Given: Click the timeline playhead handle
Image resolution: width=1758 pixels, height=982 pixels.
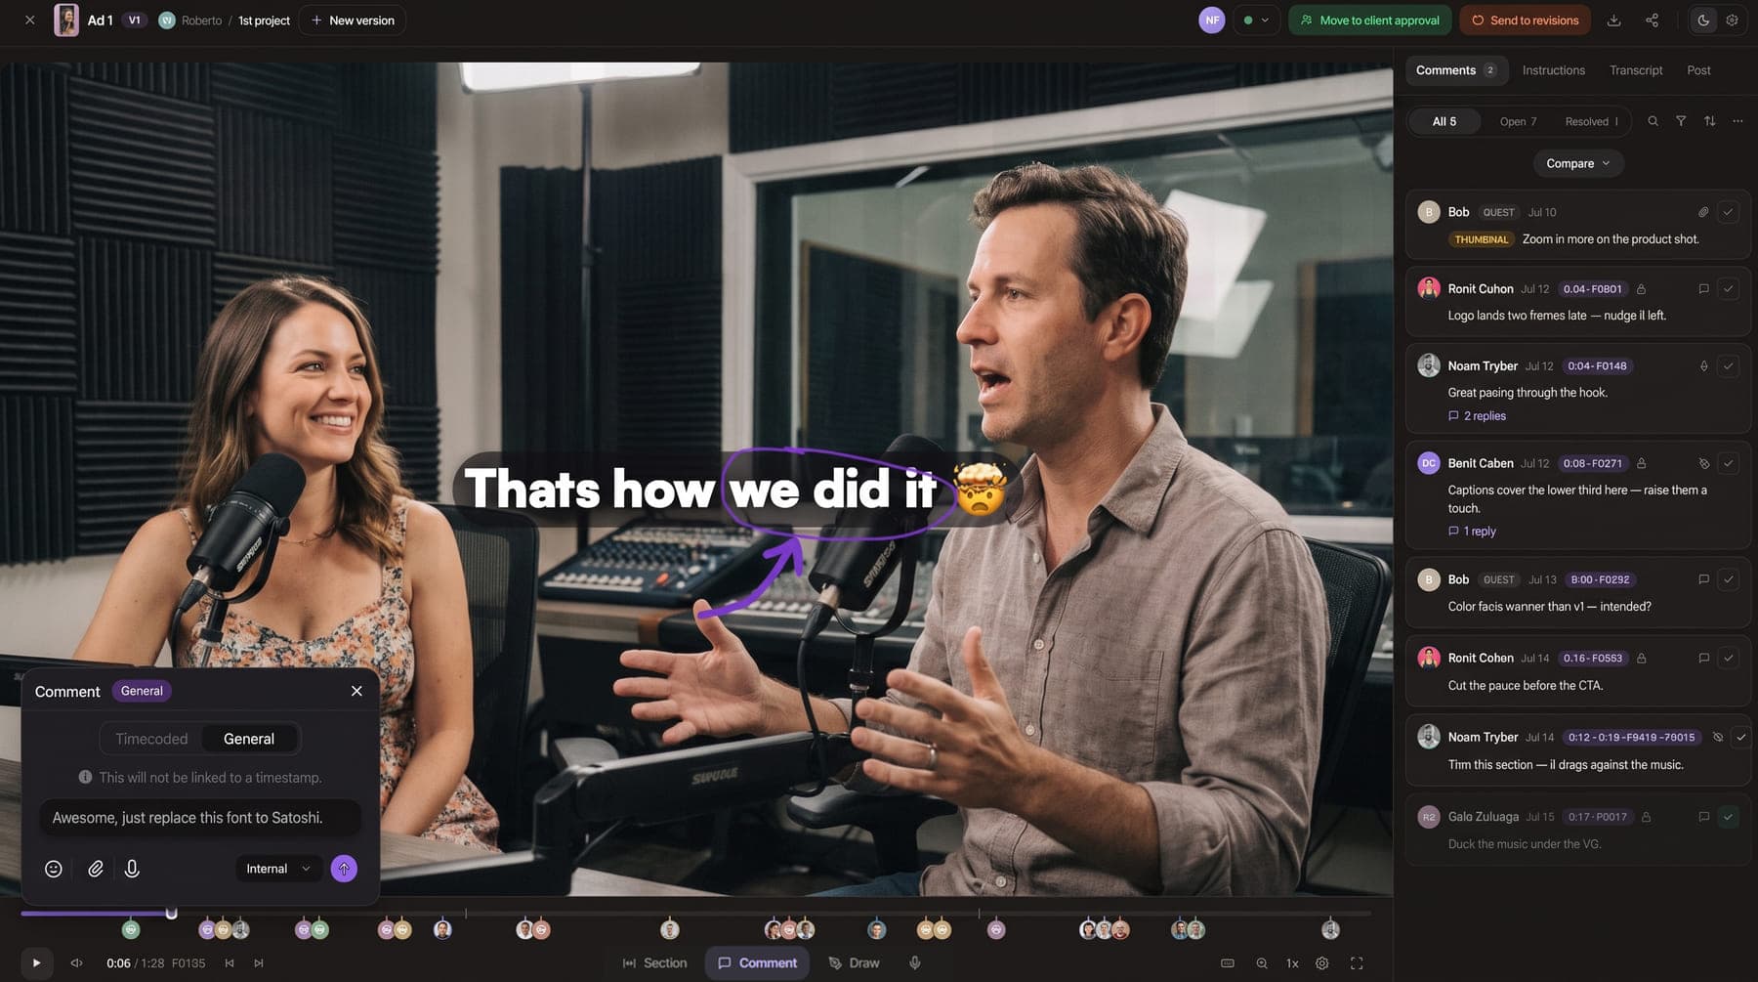Looking at the screenshot, I should 171,913.
